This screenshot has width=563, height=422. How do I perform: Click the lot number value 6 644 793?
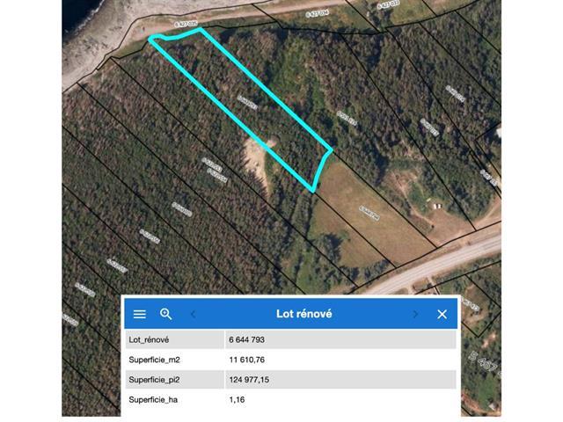(248, 339)
